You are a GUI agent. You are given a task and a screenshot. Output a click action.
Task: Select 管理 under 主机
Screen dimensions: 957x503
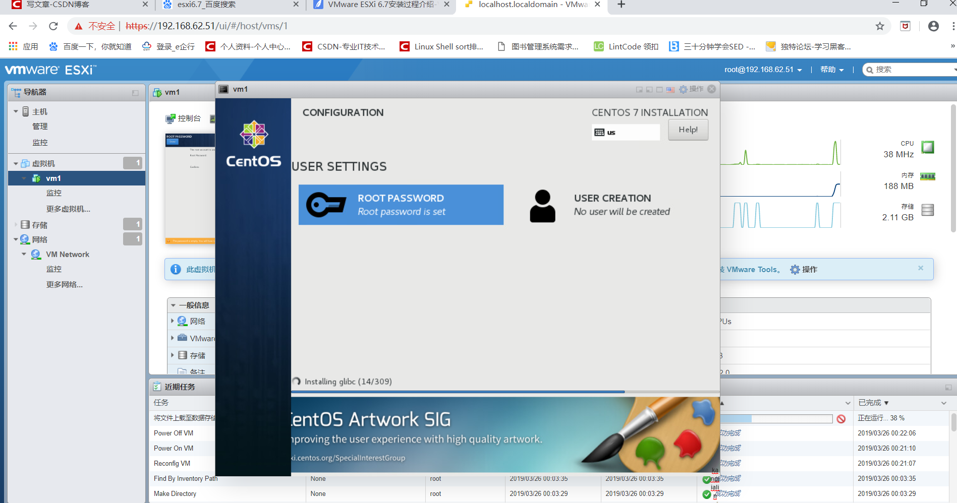pos(40,127)
